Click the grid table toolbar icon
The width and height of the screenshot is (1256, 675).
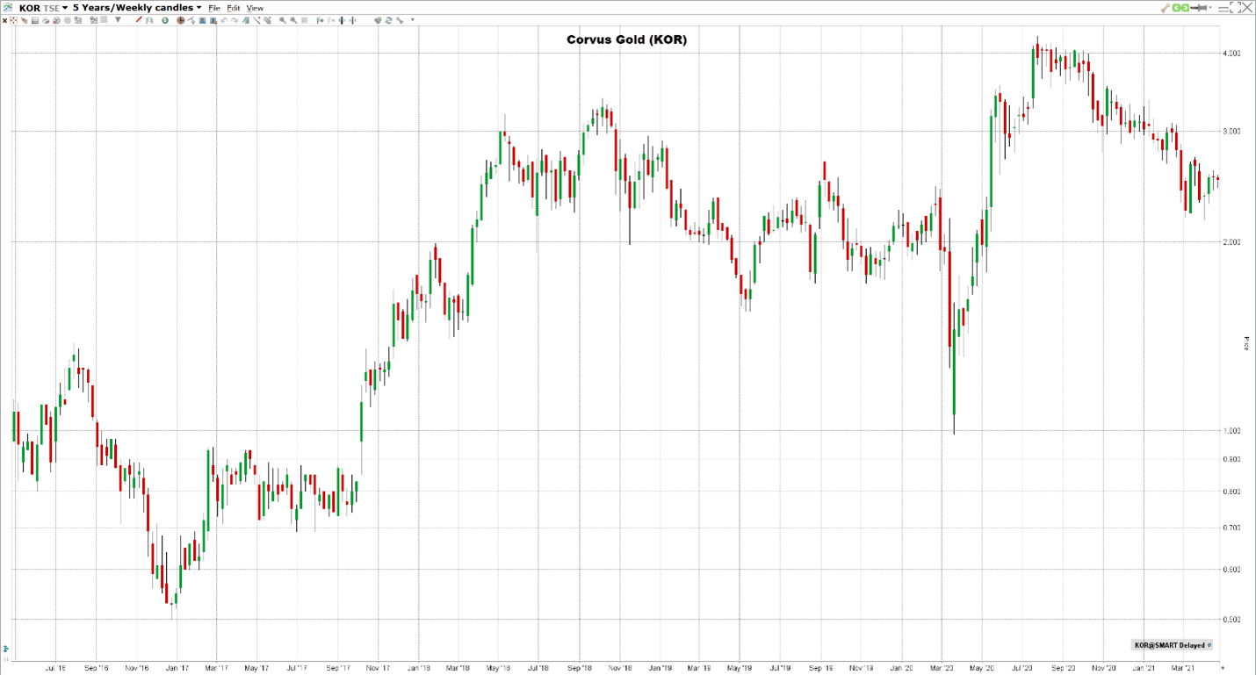coord(35,20)
